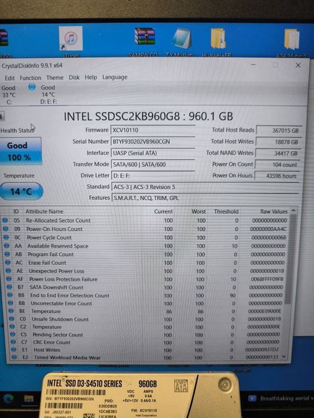Click the Total Host Reads value 367015 GB
This screenshot has width=314, height=418.
(279, 130)
